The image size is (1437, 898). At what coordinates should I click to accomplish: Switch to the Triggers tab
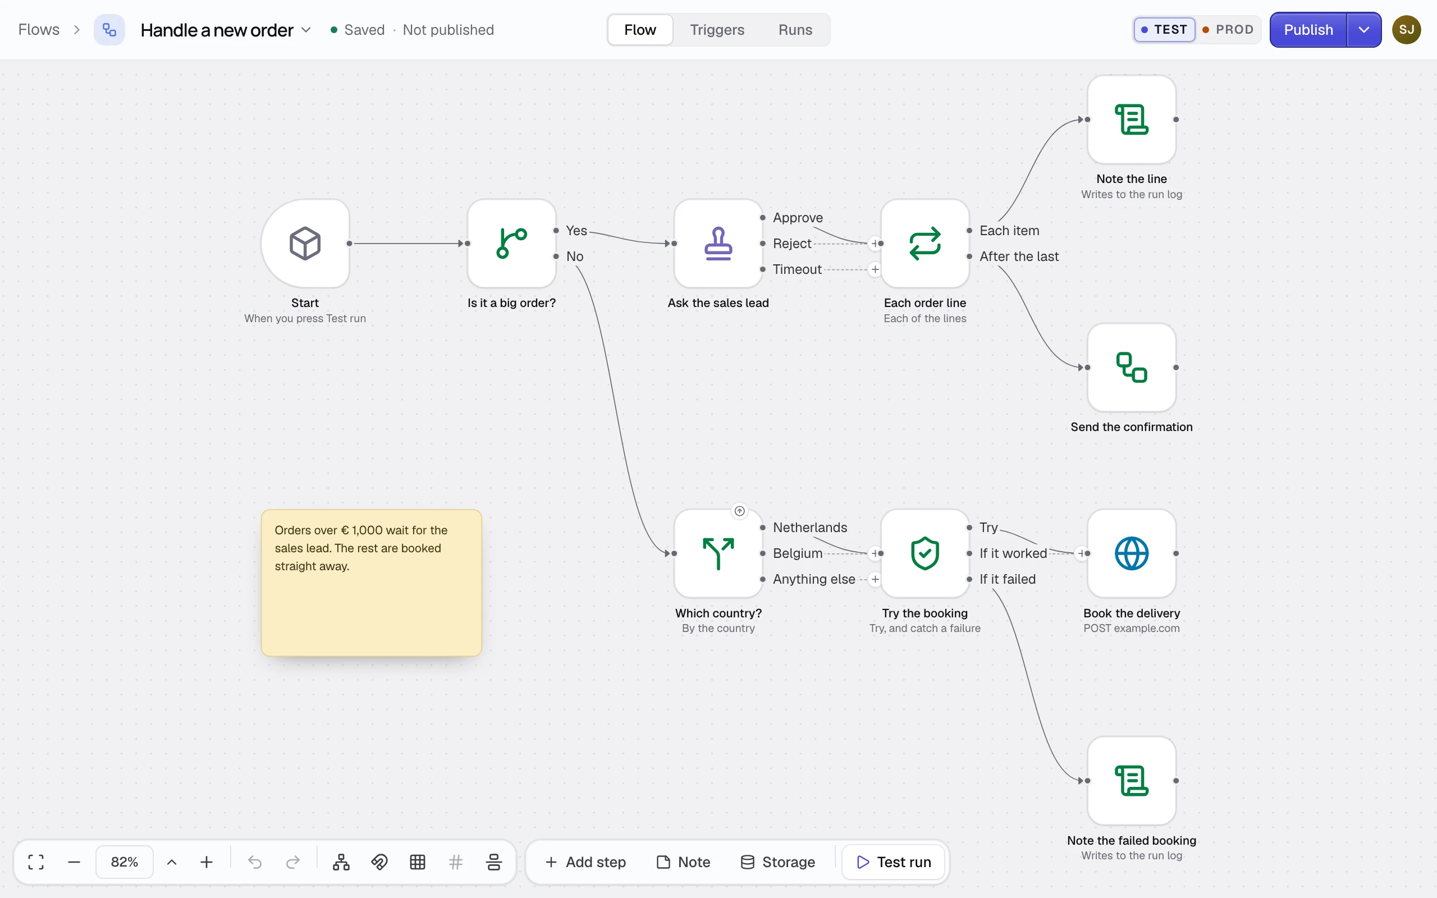tap(717, 30)
